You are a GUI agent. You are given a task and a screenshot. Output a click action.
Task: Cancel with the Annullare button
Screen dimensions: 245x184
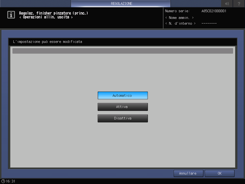click(188, 174)
